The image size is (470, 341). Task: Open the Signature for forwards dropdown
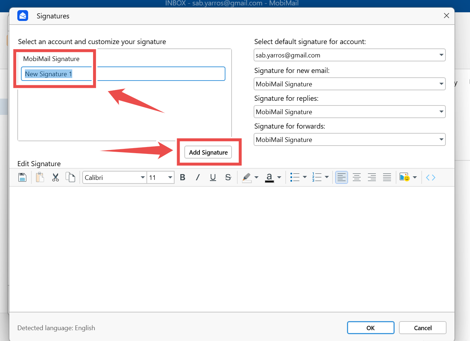coord(350,139)
